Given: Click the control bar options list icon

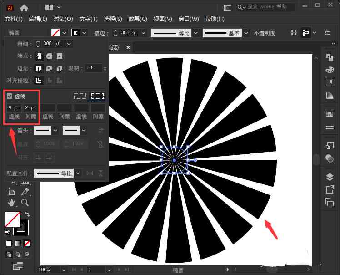Looking at the screenshot, I should 327,33.
